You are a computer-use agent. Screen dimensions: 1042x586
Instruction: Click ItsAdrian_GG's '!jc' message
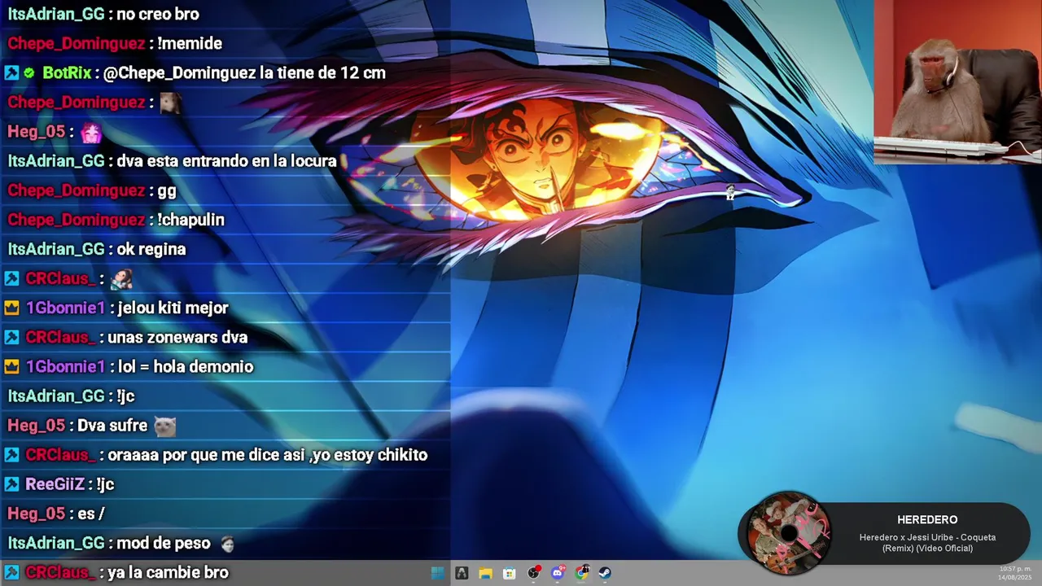coord(125,396)
